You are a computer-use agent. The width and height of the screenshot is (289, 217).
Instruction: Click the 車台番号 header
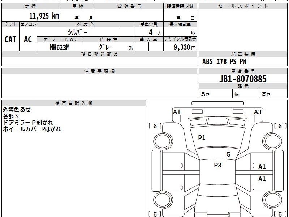[243, 71]
